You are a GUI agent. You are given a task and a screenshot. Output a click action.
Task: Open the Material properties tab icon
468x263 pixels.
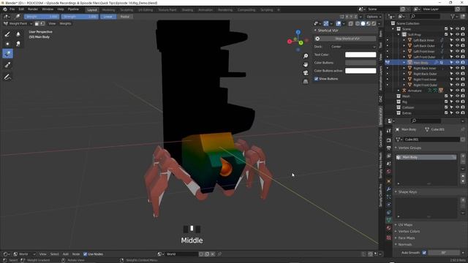(388, 228)
